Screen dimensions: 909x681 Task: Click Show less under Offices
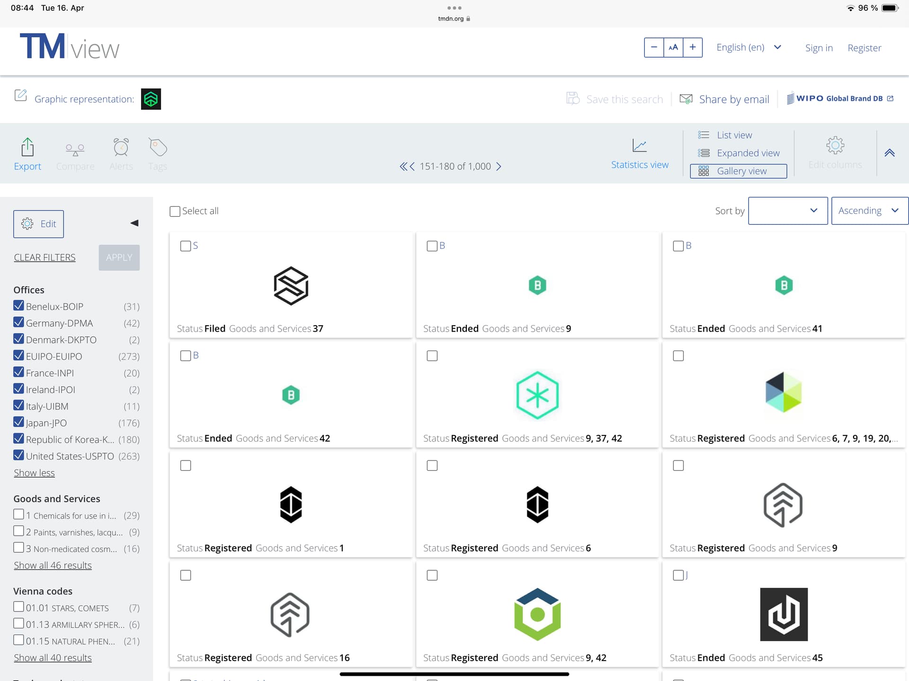coord(34,473)
